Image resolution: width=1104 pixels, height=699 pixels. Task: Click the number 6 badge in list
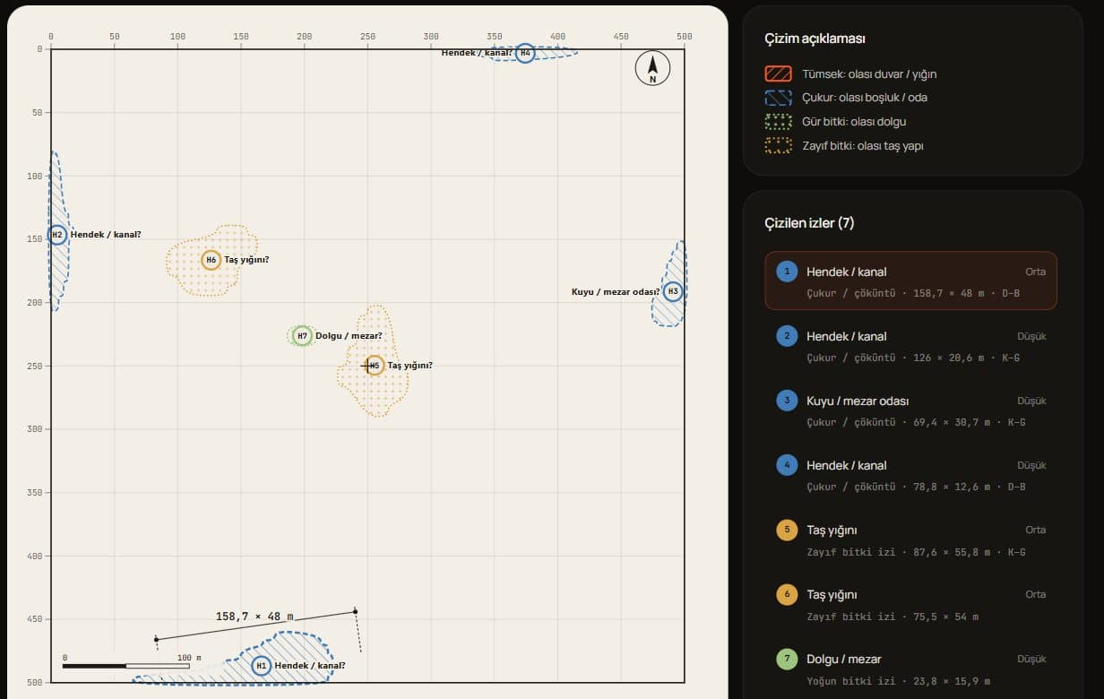click(787, 594)
